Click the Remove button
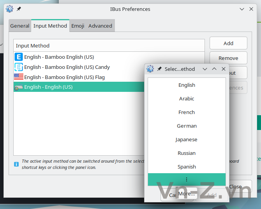 [x=228, y=58]
